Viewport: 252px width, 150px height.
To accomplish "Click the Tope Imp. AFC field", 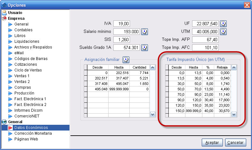I will click(205, 48).
